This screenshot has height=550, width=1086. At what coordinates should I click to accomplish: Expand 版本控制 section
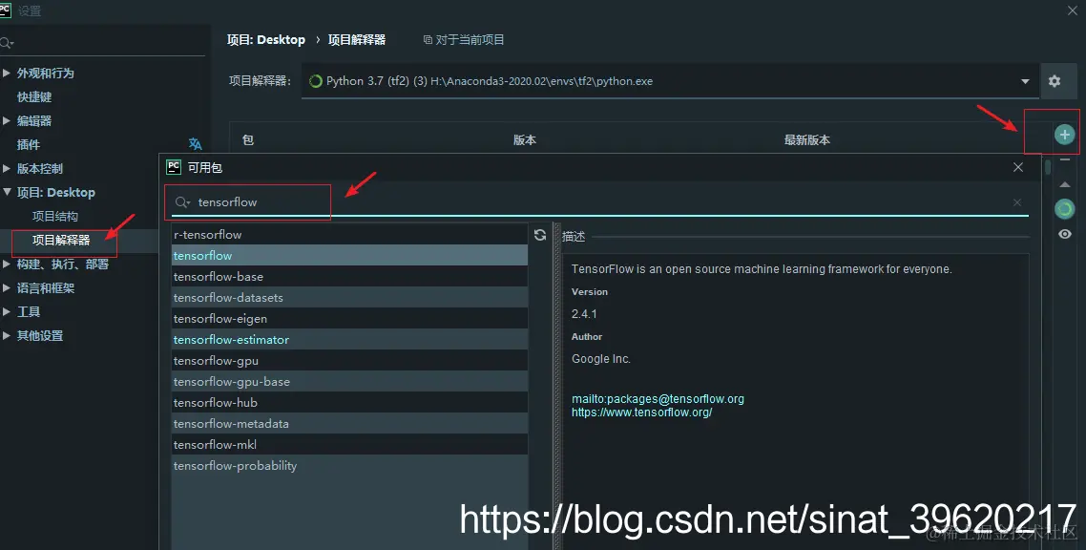(7, 168)
